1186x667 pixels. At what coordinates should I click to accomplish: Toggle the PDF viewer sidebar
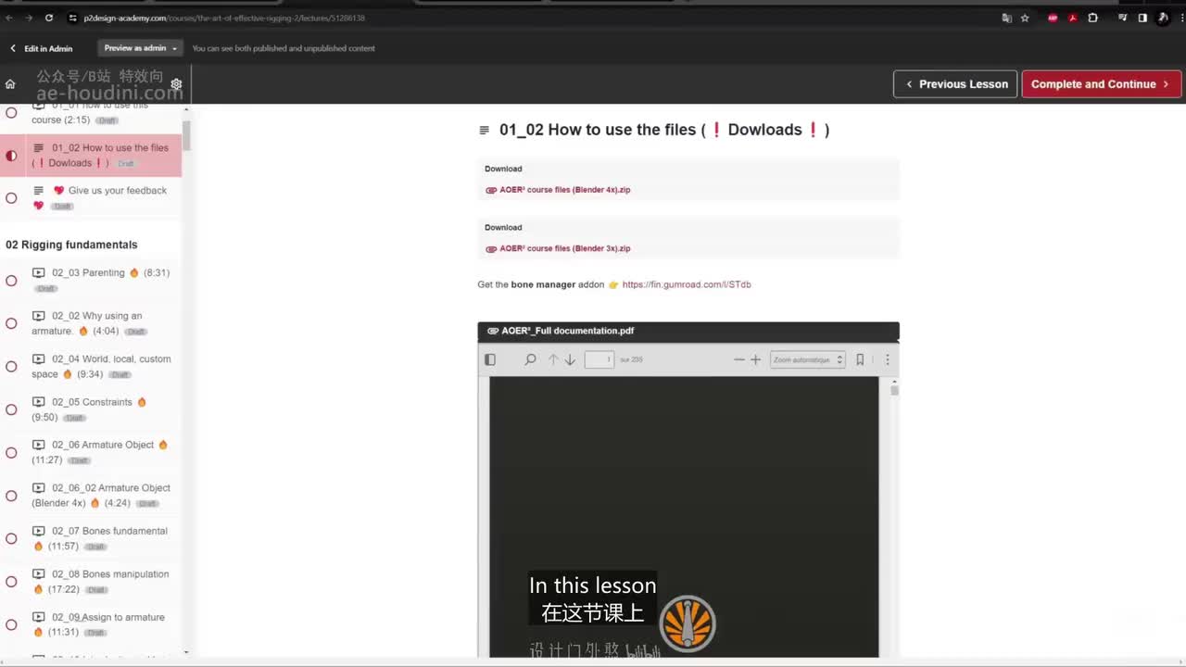(490, 359)
